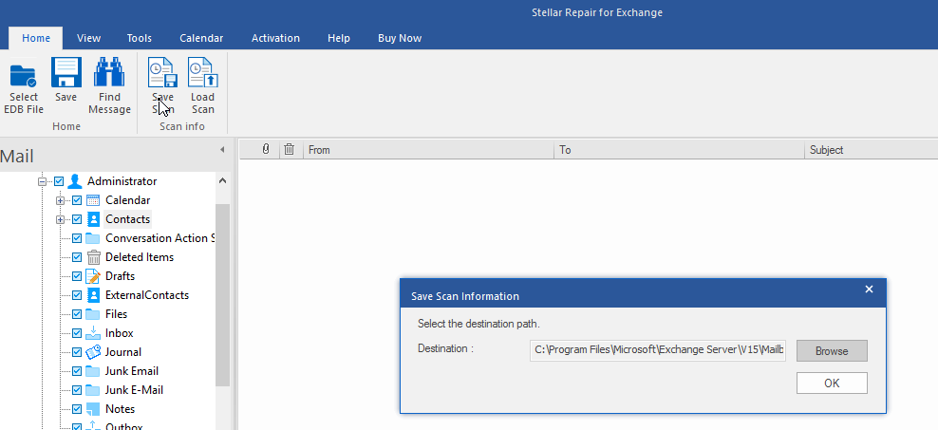The width and height of the screenshot is (938, 430).
Task: Click the Deleted Items trash icon
Action: pos(93,257)
